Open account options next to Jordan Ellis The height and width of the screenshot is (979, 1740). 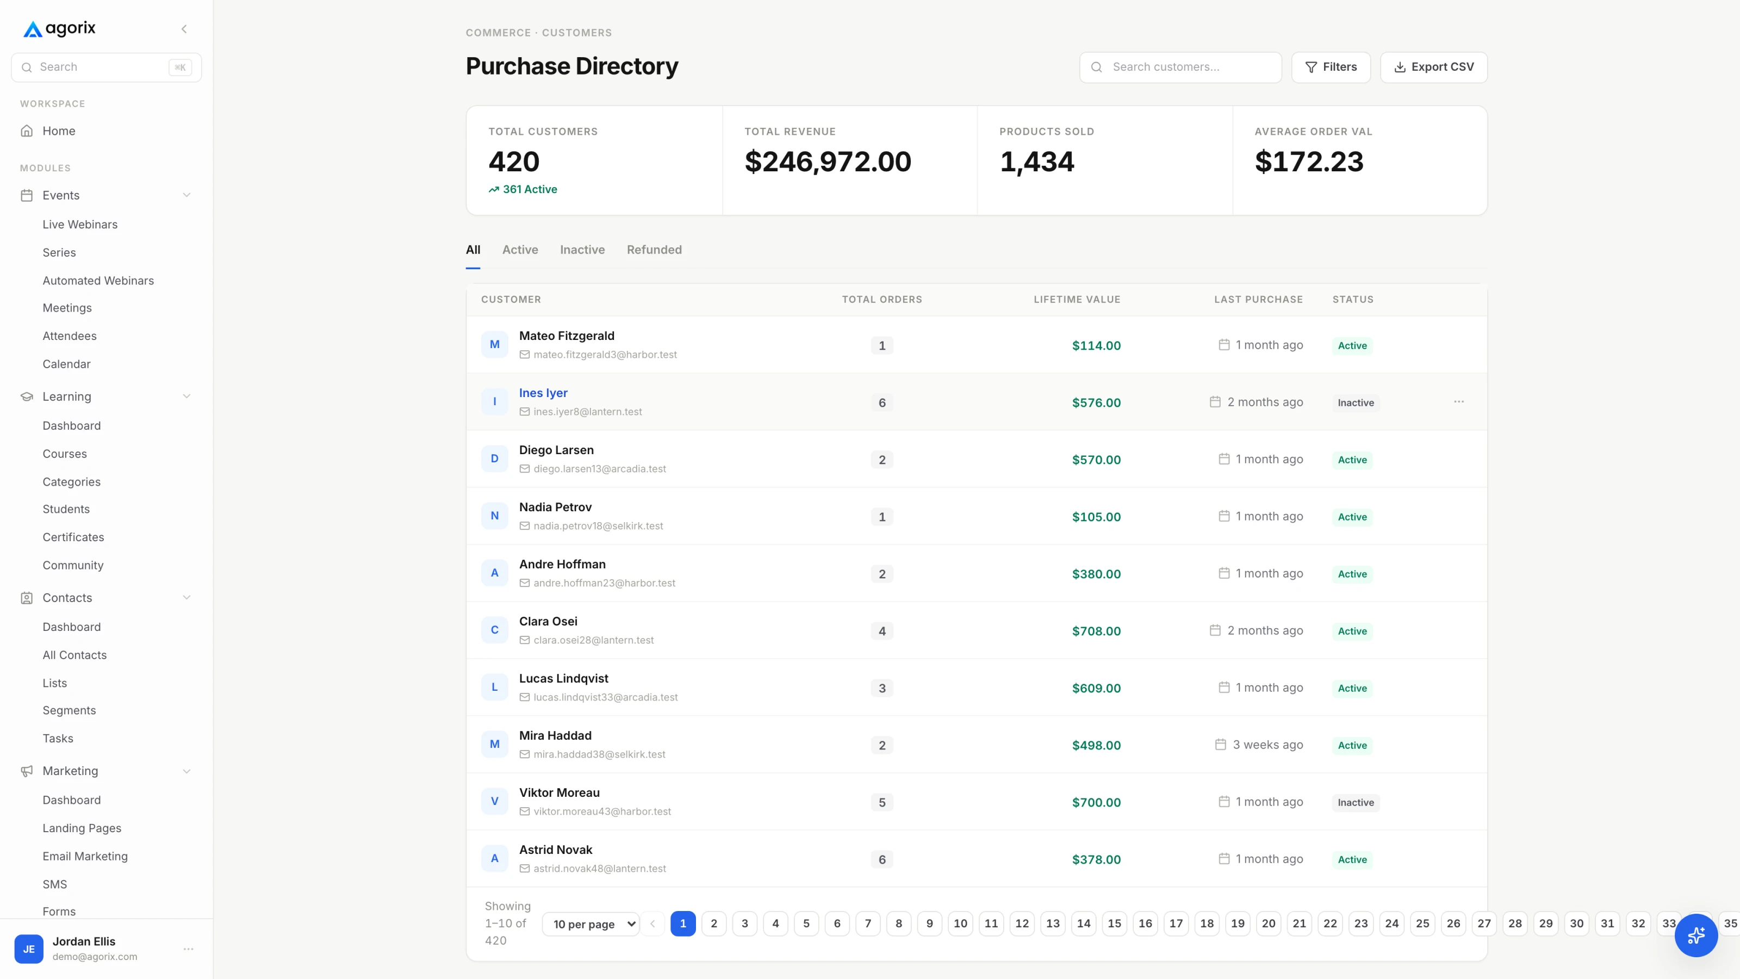click(x=189, y=949)
